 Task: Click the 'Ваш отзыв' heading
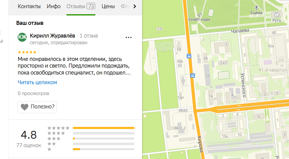[x=30, y=23]
